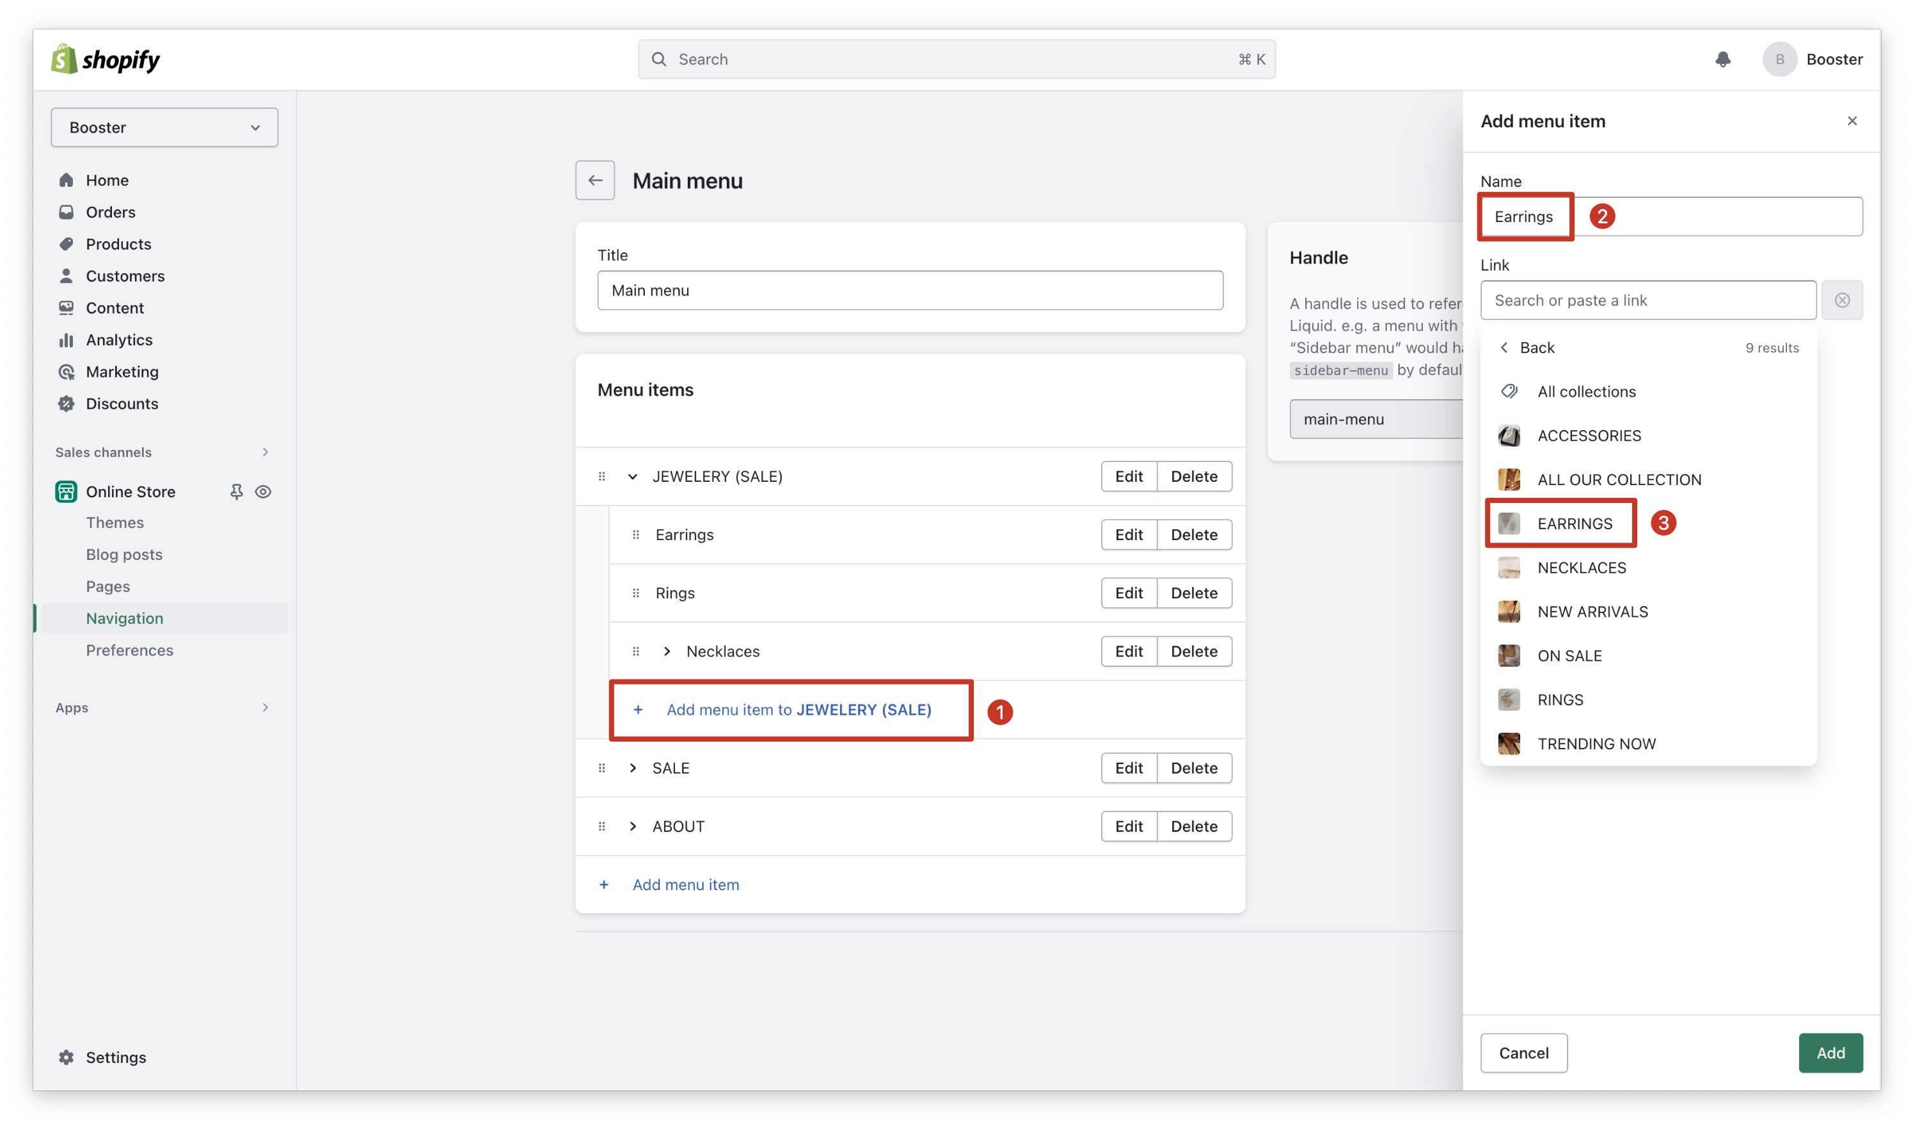Expand the Sales channels section
This screenshot has width=1913, height=1125.
265,452
